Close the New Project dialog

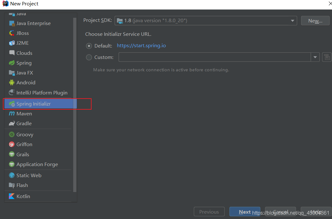[330, 3]
